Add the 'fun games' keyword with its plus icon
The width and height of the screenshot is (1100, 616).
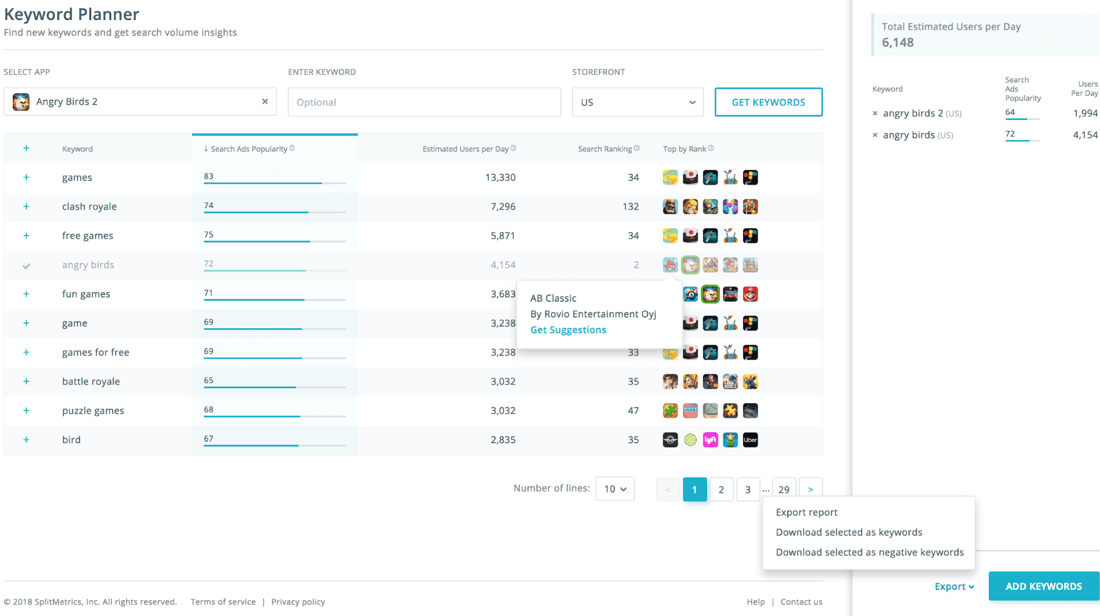[26, 294]
